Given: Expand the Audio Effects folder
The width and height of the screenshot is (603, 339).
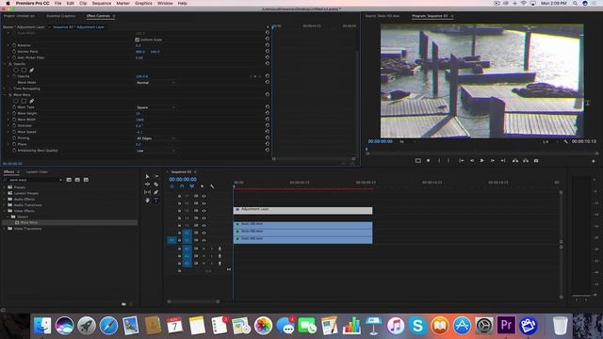Looking at the screenshot, I should coord(5,199).
